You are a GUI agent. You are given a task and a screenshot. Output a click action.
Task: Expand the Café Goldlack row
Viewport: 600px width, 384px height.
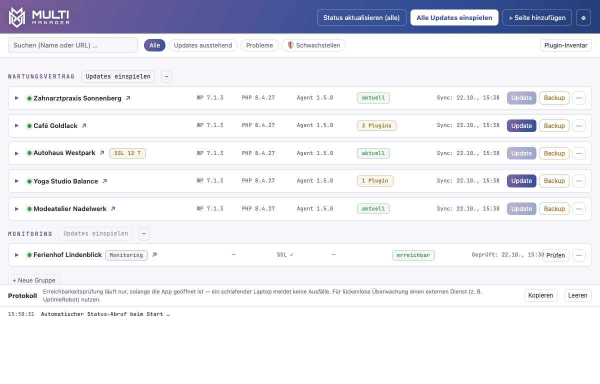click(x=16, y=125)
